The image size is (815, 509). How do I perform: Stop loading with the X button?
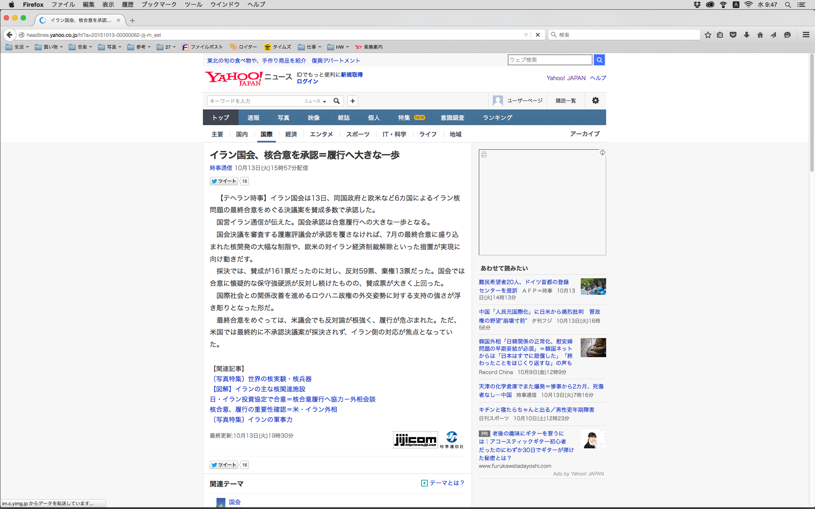point(537,35)
